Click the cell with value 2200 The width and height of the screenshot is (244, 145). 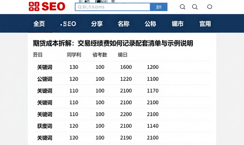[126, 114]
